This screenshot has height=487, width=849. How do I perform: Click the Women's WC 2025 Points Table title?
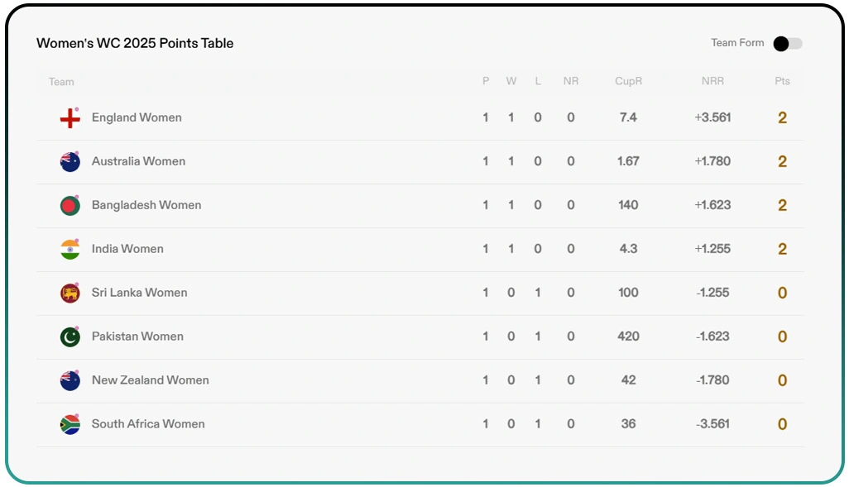click(135, 43)
